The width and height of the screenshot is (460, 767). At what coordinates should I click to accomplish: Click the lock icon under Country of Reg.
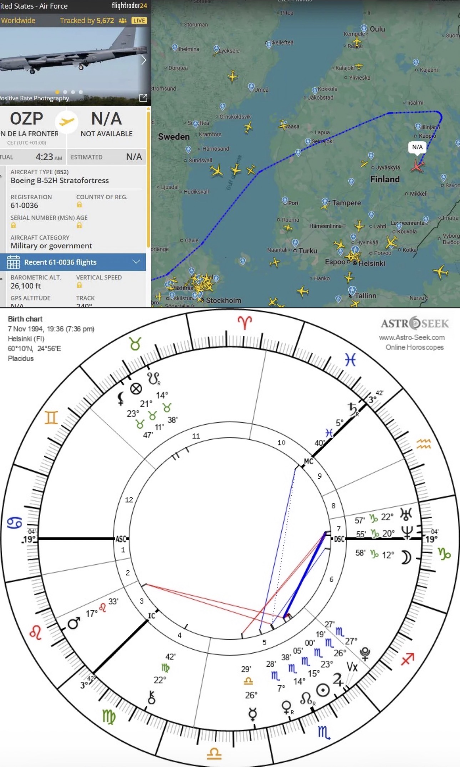[79, 205]
